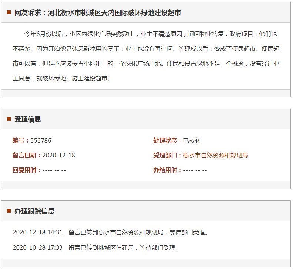Click the 处理状态 field label
The image size is (293, 270).
pos(167,140)
